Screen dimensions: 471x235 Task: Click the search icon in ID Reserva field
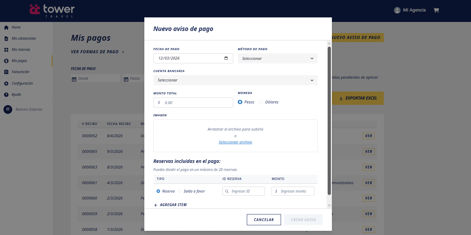pos(227,191)
